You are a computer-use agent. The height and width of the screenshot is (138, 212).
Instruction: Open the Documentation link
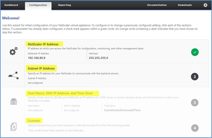[x=157, y=5]
